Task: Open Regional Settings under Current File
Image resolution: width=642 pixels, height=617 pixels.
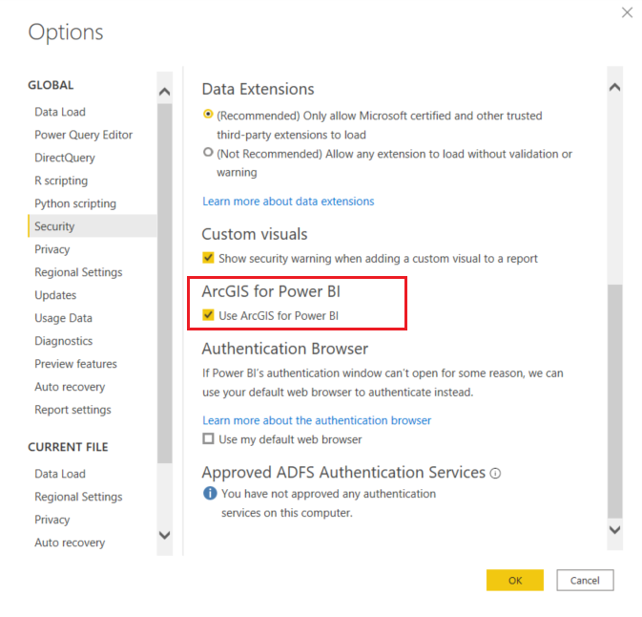Action: pyautogui.click(x=78, y=497)
